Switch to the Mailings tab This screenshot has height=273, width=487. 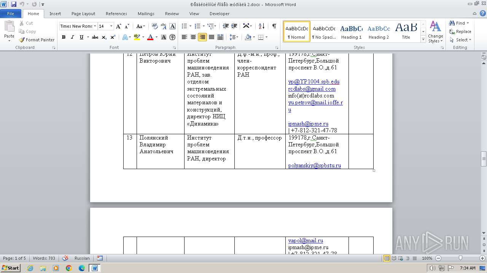146,14
